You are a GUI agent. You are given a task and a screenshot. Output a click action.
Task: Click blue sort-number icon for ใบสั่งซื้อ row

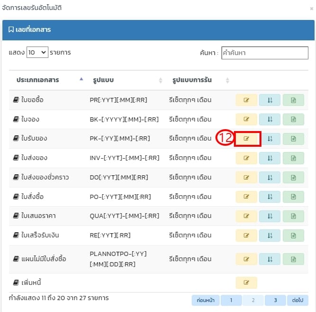(x=270, y=197)
